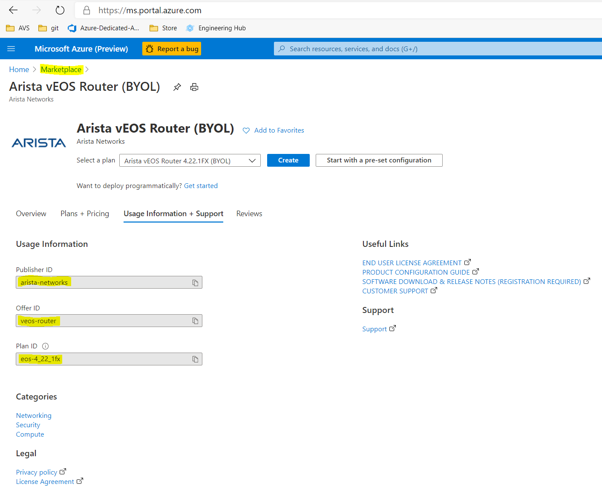Print the page using the printer icon
Image resolution: width=602 pixels, height=498 pixels.
(194, 87)
